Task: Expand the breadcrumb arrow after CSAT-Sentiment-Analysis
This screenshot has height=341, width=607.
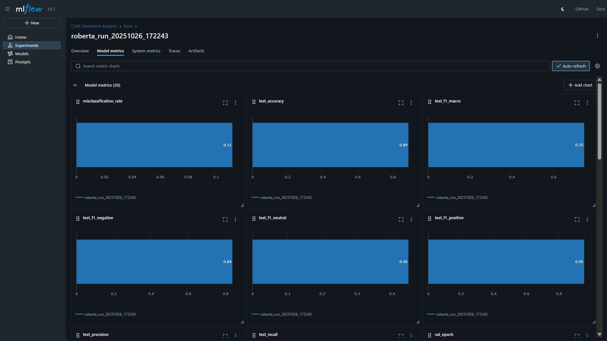Action: tap(120, 26)
